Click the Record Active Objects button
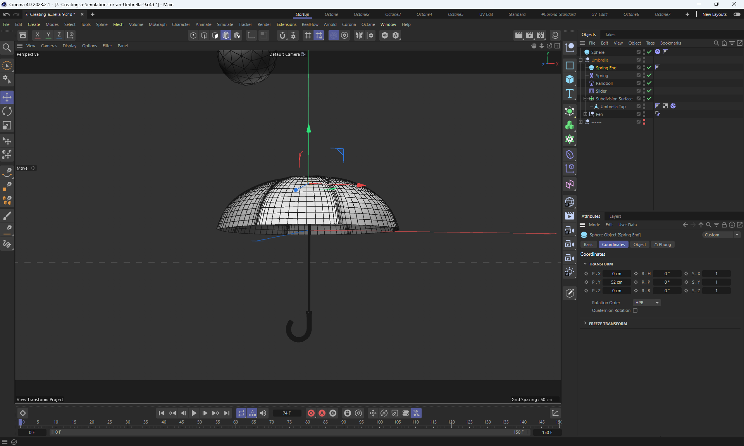This screenshot has height=446, width=744. (x=311, y=413)
